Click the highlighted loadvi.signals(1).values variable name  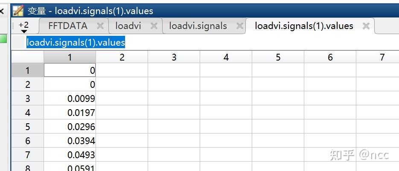[76, 42]
